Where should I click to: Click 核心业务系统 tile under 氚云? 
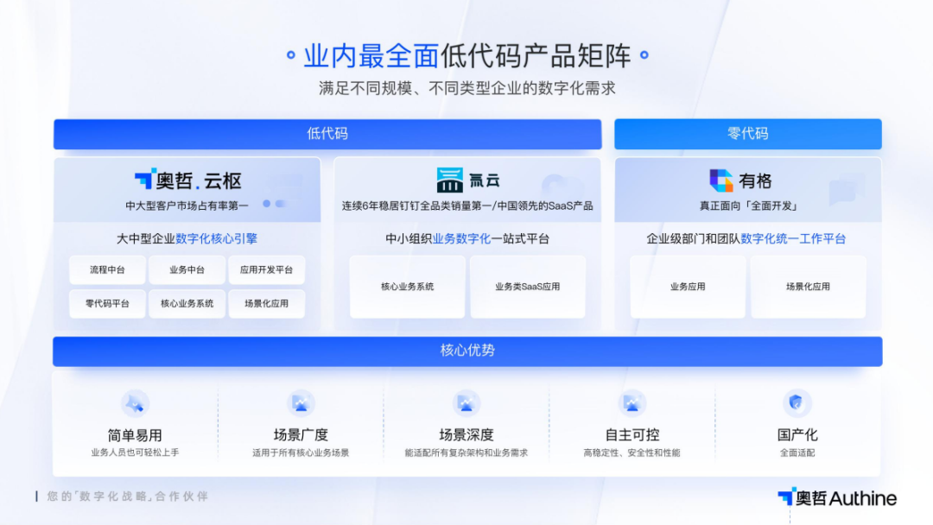click(407, 287)
